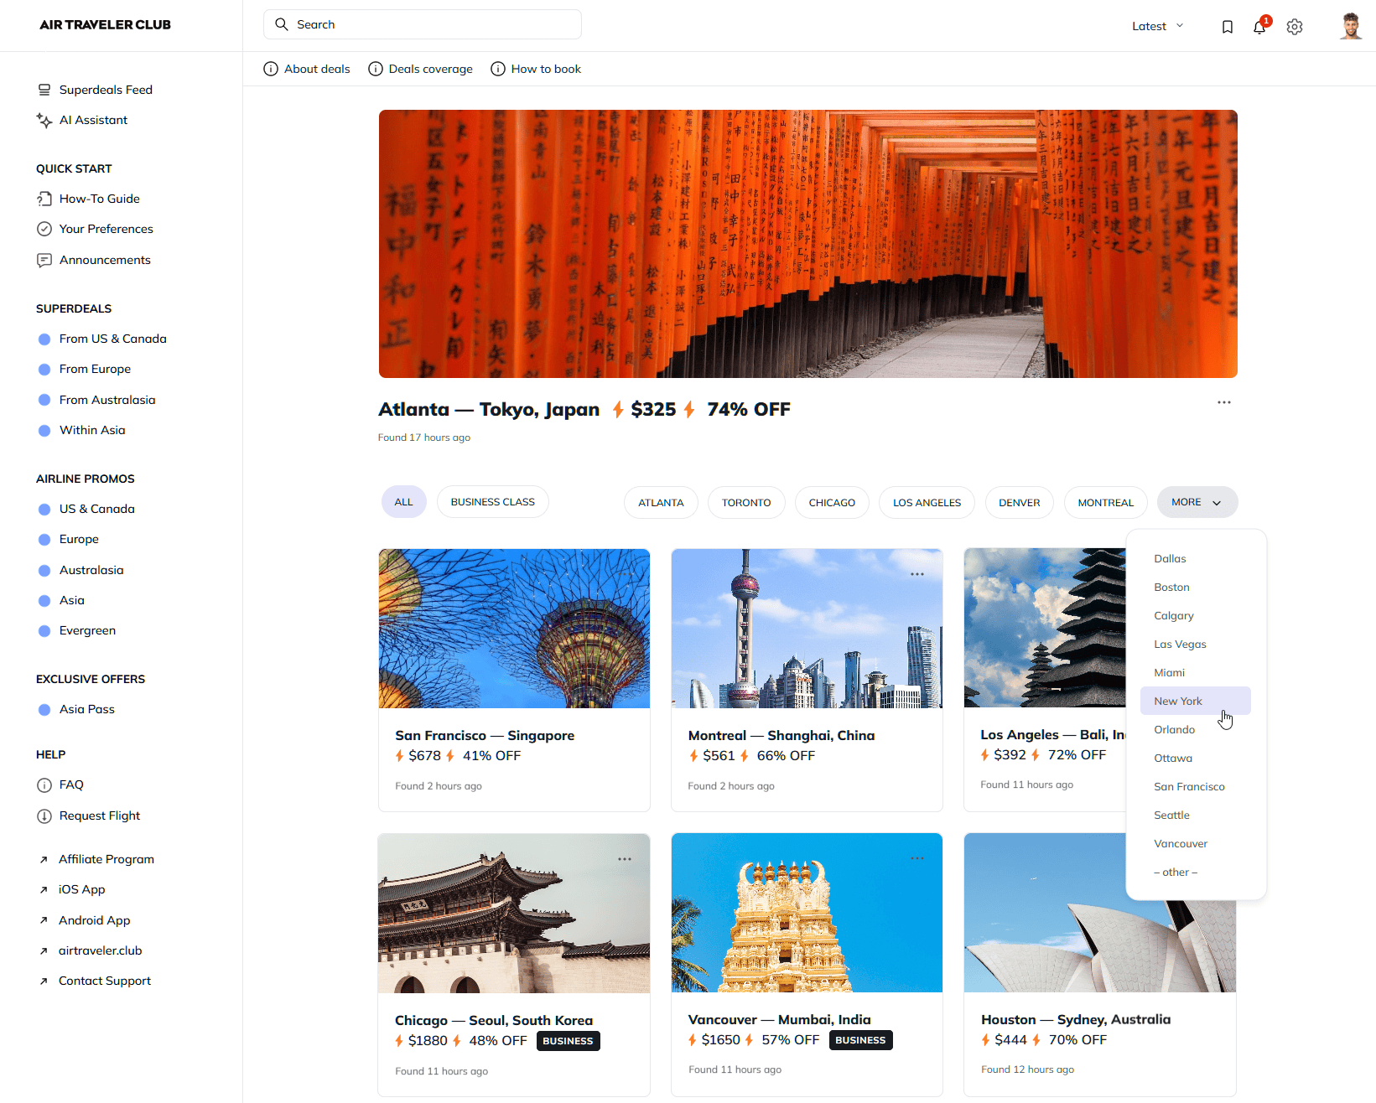Go to Contact Support link

pos(104,981)
